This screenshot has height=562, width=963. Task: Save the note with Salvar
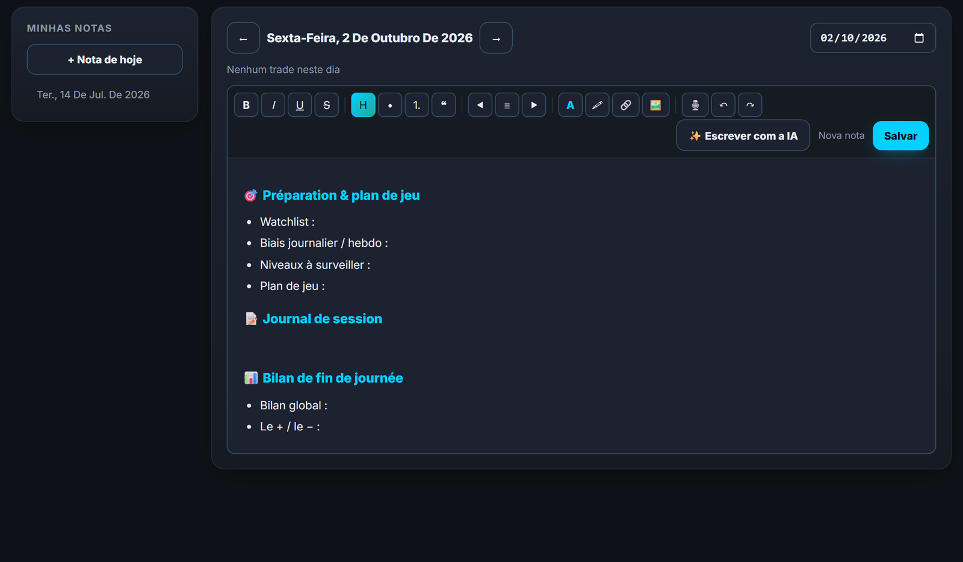[x=900, y=135]
